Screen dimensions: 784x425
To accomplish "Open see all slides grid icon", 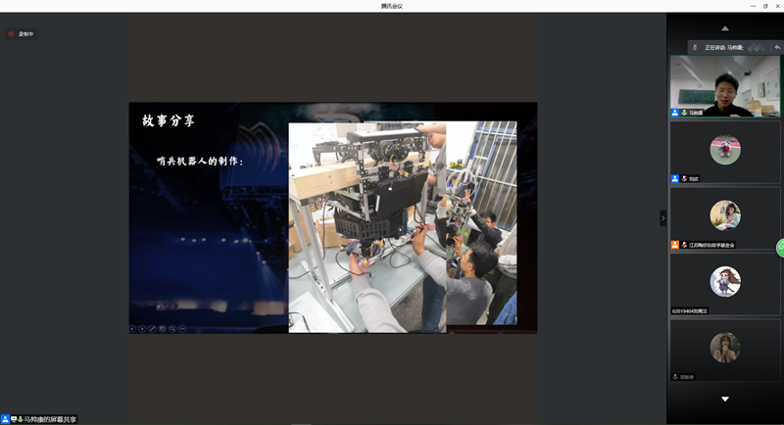I will click(163, 328).
